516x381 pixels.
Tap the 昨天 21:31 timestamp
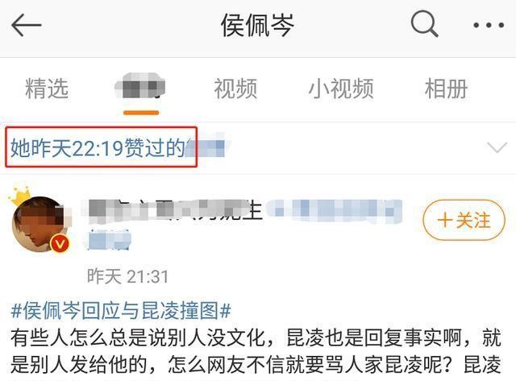pyautogui.click(x=127, y=276)
